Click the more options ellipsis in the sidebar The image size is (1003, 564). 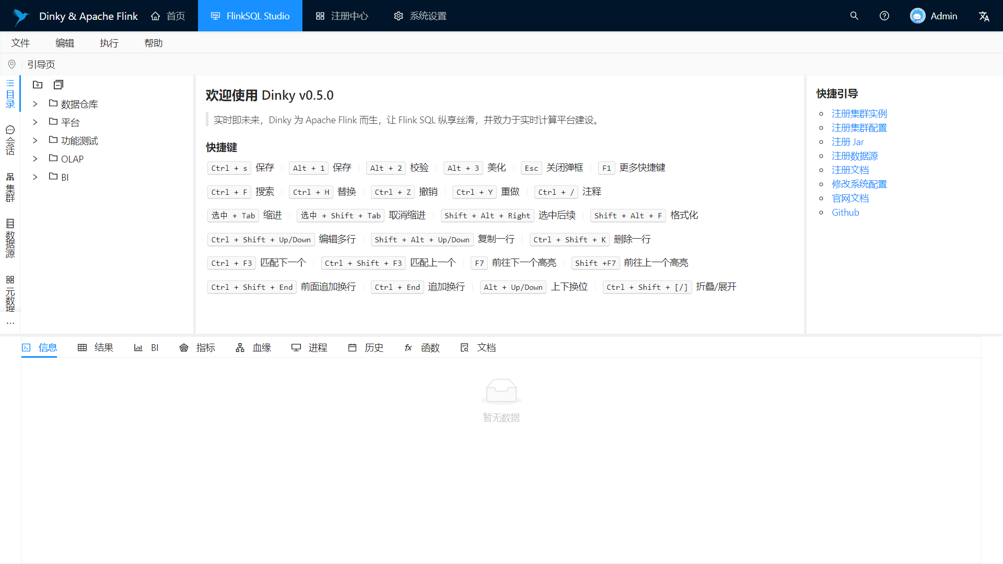coord(10,323)
